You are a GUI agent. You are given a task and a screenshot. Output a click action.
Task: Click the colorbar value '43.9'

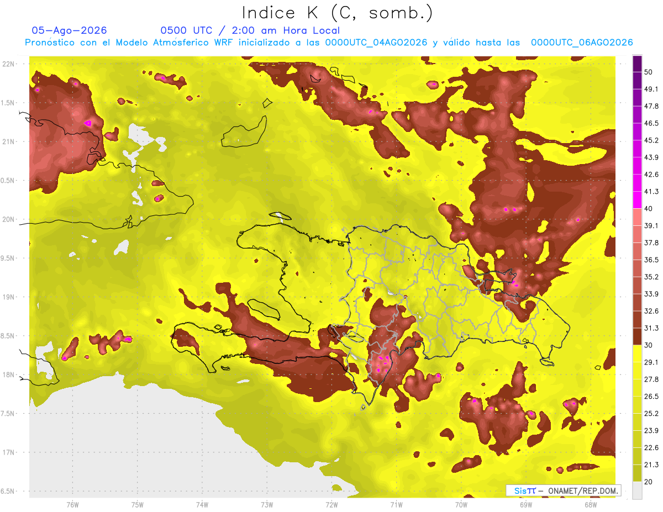651,157
